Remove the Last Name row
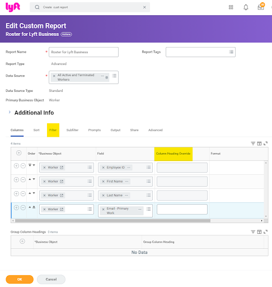The height and width of the screenshot is (287, 272). pyautogui.click(x=23, y=194)
